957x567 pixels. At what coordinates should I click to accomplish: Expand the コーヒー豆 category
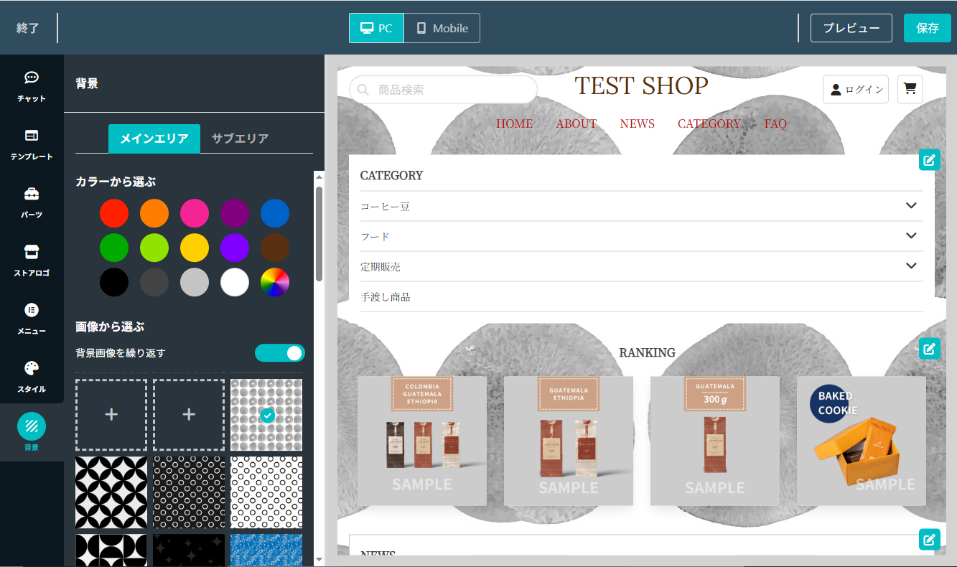(911, 206)
